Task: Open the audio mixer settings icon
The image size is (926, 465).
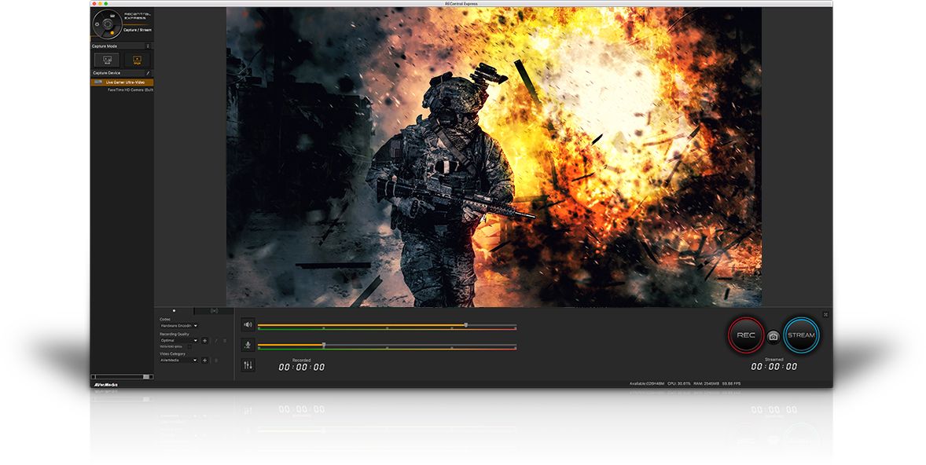Action: 248,365
